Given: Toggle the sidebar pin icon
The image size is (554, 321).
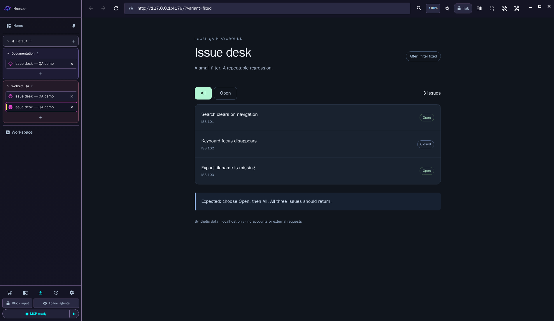Looking at the screenshot, I should pyautogui.click(x=74, y=26).
